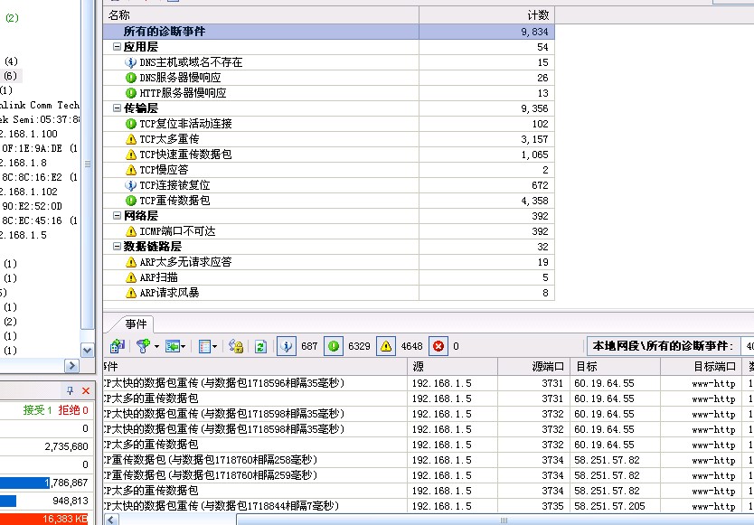Select the 192.168.1.100 node in the left tree
The image size is (754, 525).
click(x=29, y=134)
